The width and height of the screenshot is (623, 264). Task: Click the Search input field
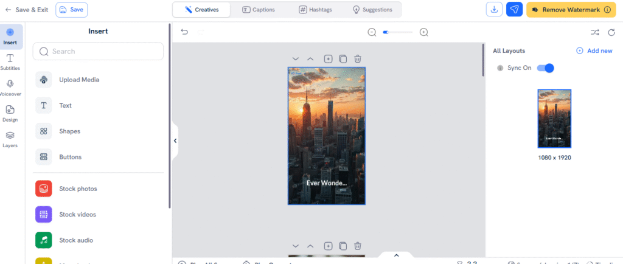(98, 51)
